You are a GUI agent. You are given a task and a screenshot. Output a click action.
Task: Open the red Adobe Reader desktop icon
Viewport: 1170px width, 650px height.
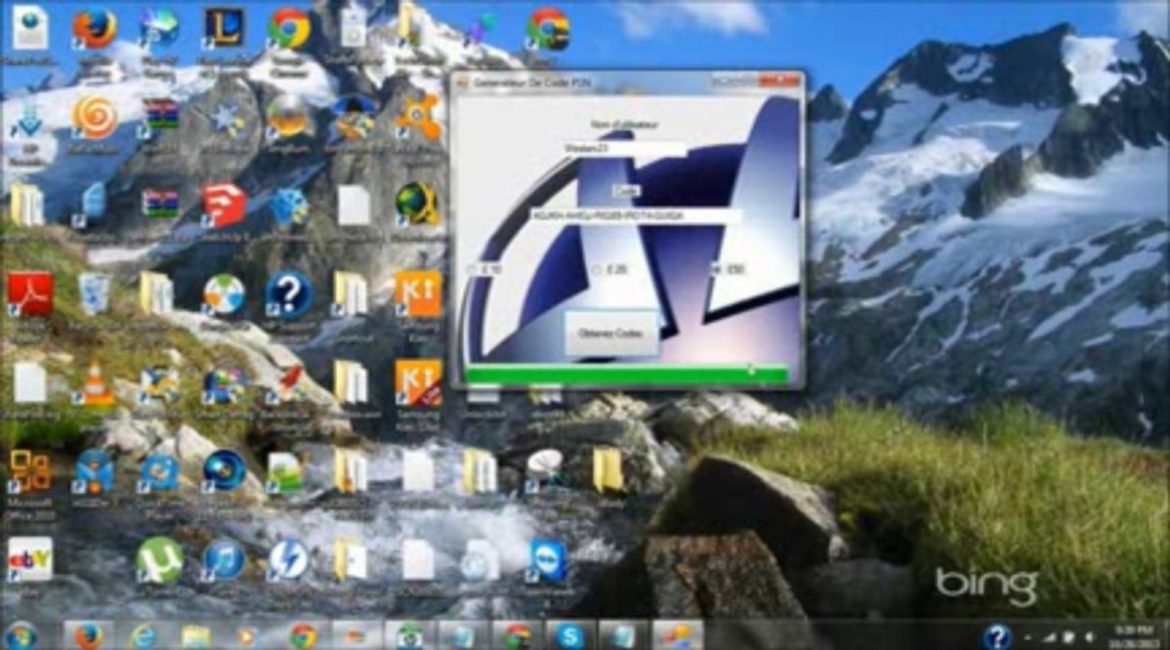(x=29, y=293)
